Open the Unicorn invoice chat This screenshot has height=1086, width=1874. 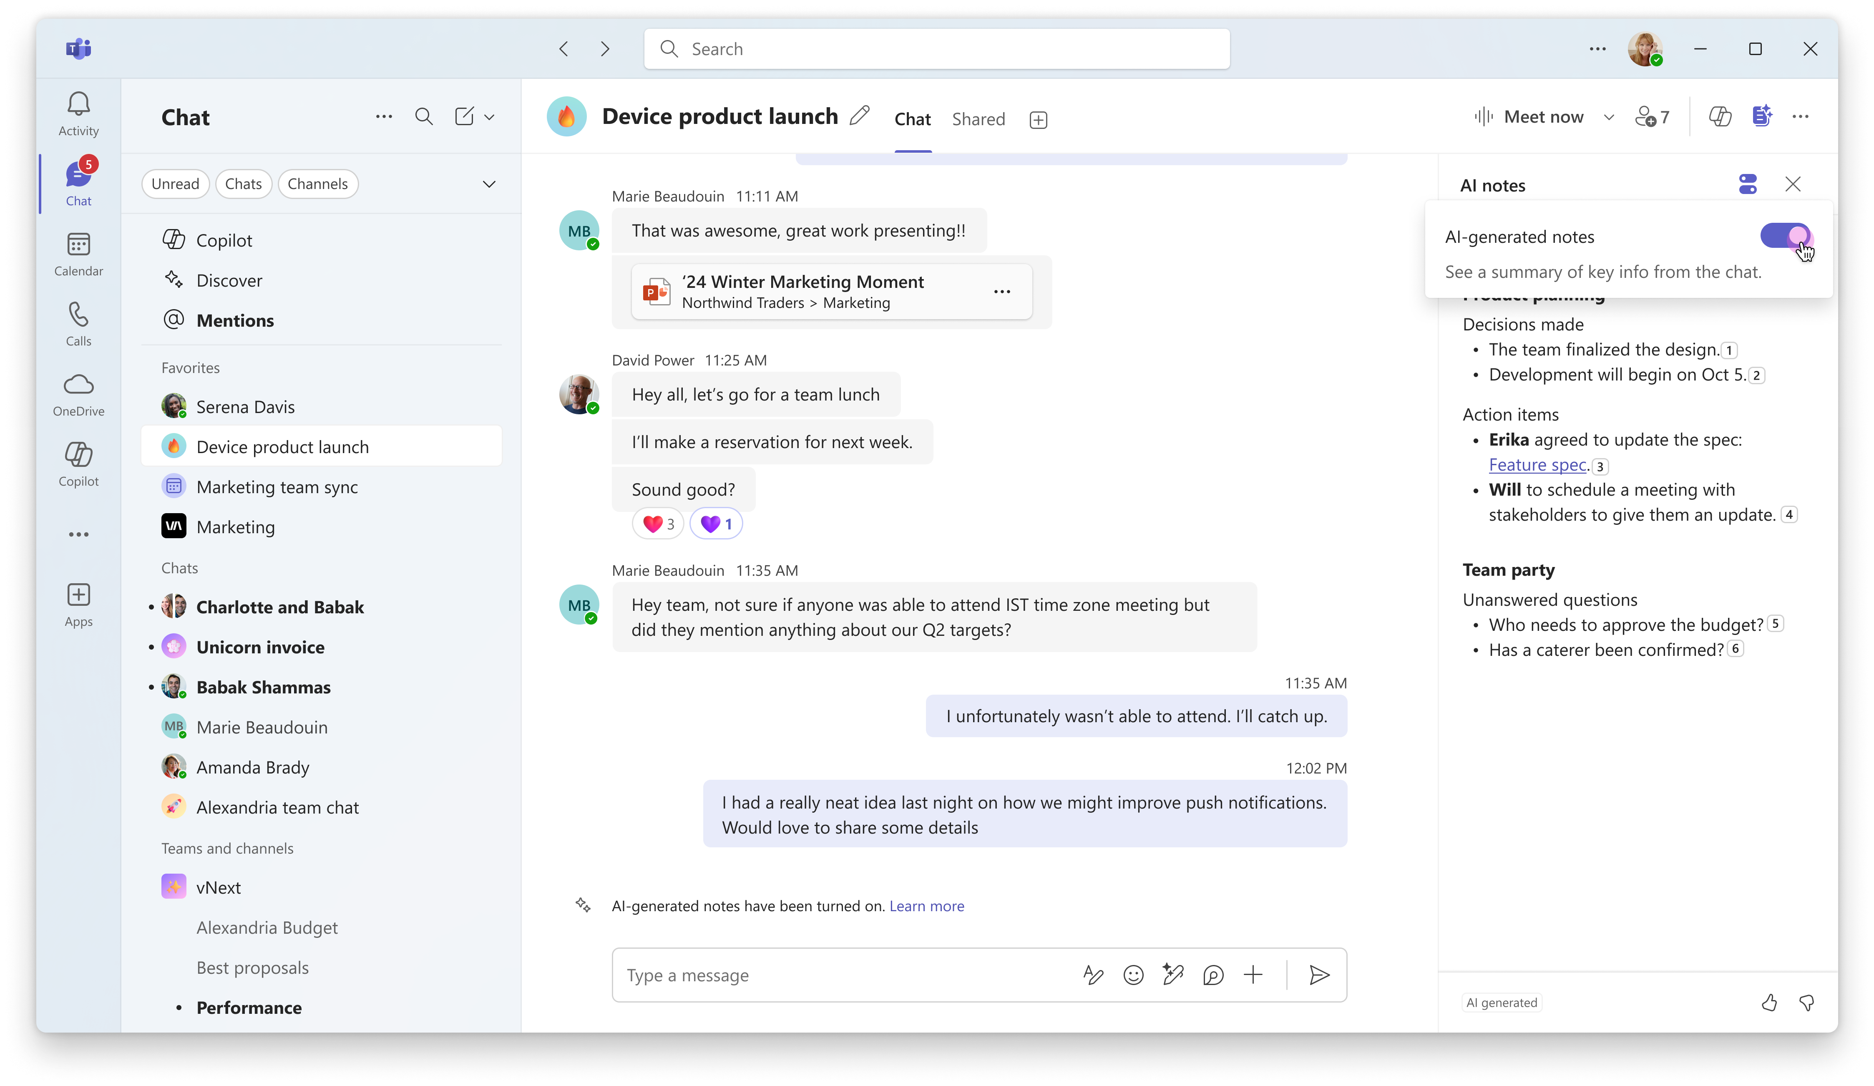[x=321, y=647]
